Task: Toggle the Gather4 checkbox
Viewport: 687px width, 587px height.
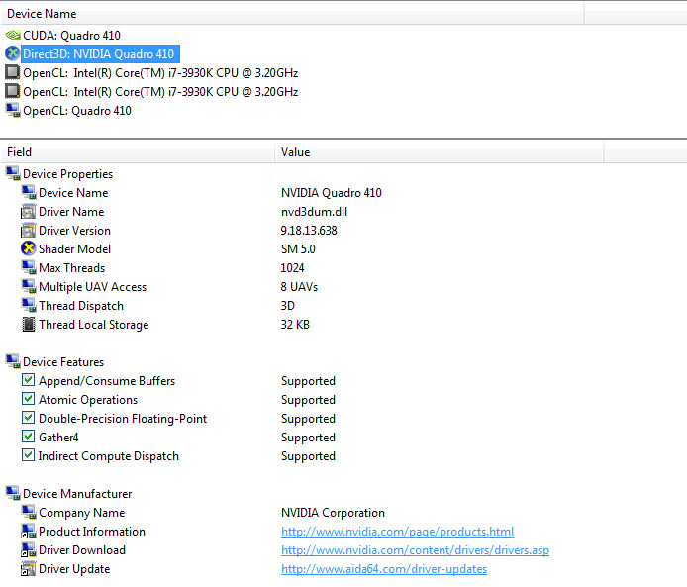Action: click(x=28, y=436)
